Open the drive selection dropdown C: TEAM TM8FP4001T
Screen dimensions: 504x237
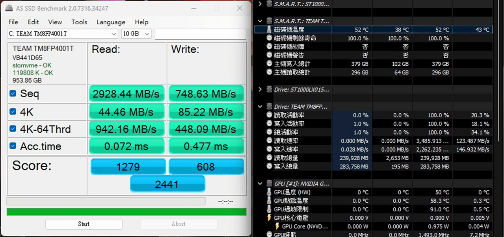(63, 34)
